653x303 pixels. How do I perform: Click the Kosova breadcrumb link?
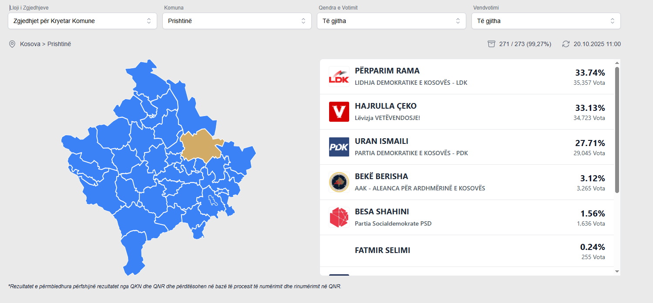point(30,44)
